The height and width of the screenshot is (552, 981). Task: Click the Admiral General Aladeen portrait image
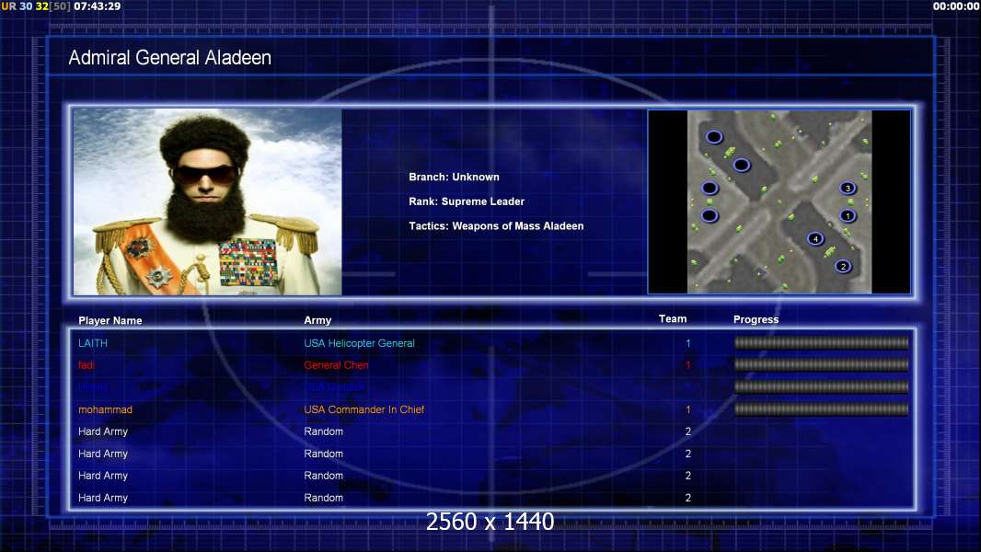208,201
